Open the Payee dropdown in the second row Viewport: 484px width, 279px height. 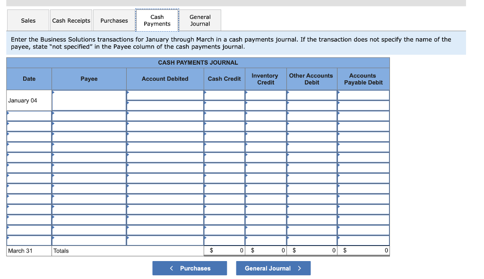tap(54, 113)
